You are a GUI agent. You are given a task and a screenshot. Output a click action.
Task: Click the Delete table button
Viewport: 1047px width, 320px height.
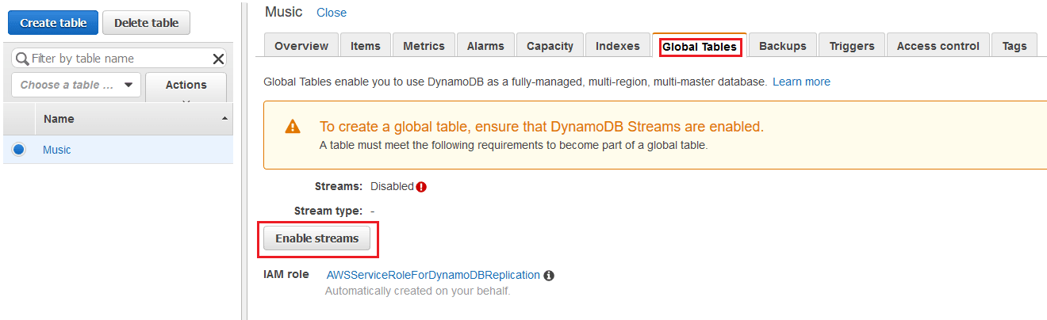tap(146, 23)
